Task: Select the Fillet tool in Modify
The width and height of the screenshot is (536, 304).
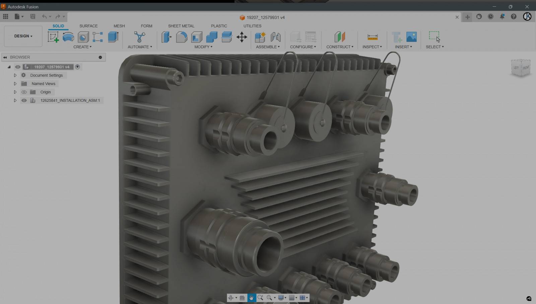Action: click(182, 37)
